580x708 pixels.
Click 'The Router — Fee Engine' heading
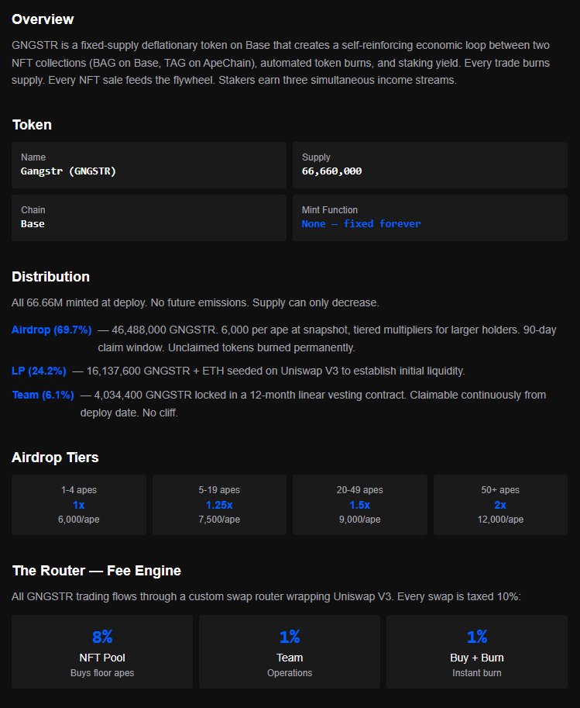(97, 571)
